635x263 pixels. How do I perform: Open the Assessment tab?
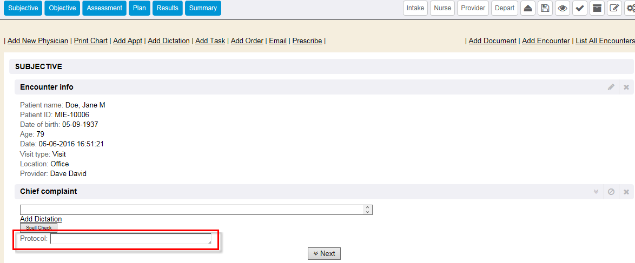tap(104, 8)
